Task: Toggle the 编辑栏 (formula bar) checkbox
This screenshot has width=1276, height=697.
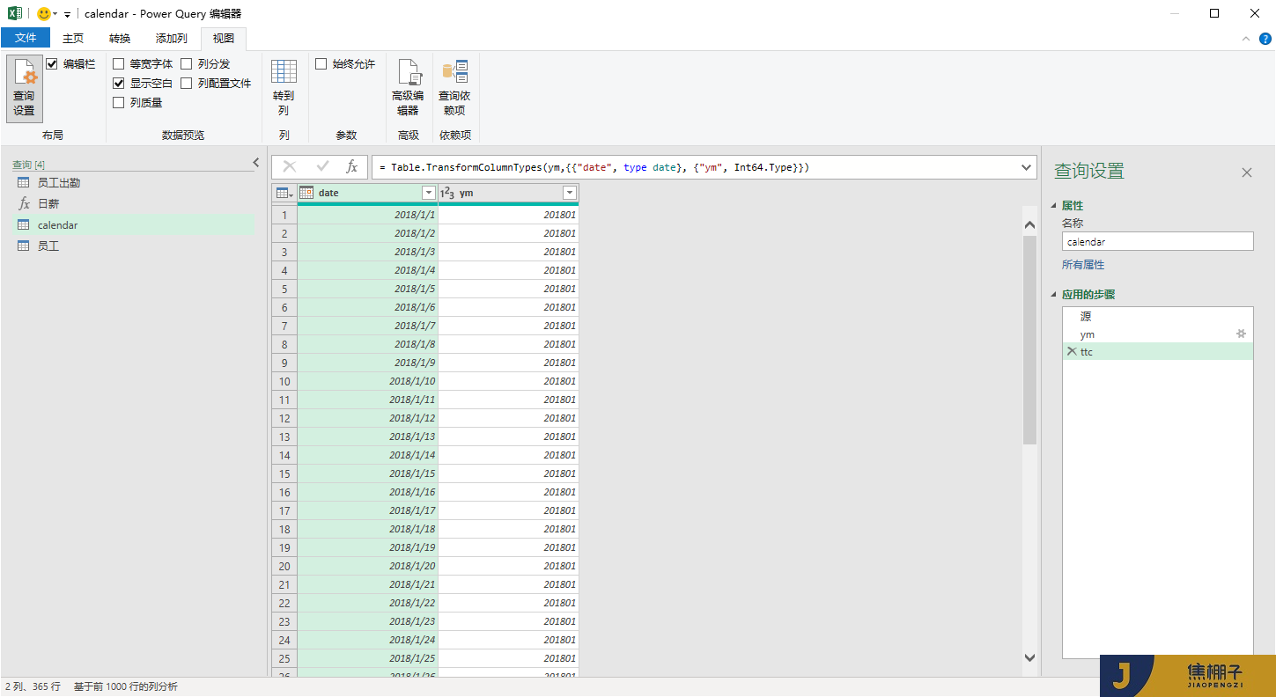Action: point(52,63)
